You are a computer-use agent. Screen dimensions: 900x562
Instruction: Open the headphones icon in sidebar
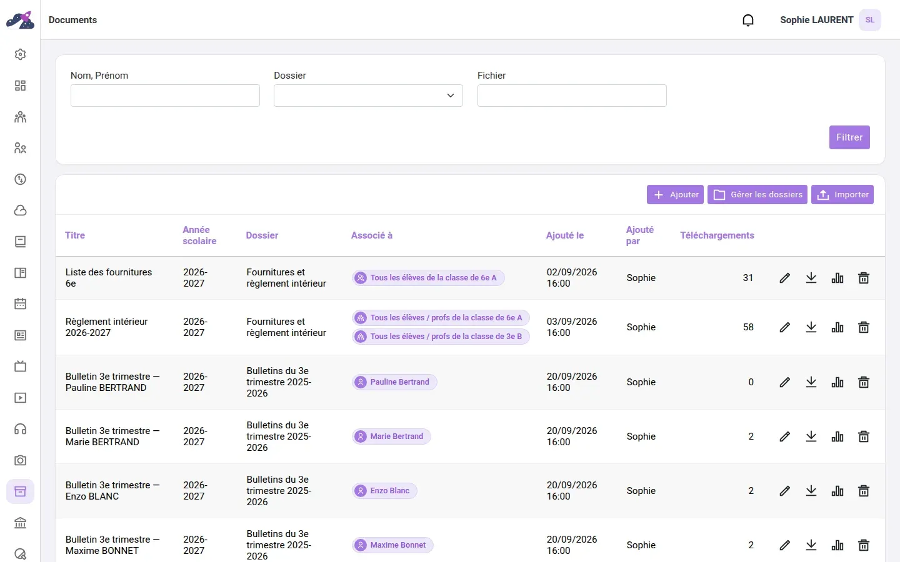coord(20,429)
